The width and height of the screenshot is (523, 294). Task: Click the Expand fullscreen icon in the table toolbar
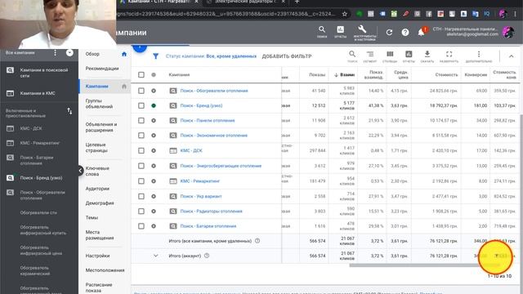coord(449,54)
